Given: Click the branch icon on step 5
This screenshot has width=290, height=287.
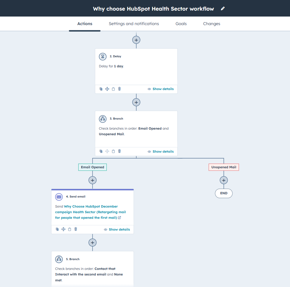Looking at the screenshot, I should (59, 259).
